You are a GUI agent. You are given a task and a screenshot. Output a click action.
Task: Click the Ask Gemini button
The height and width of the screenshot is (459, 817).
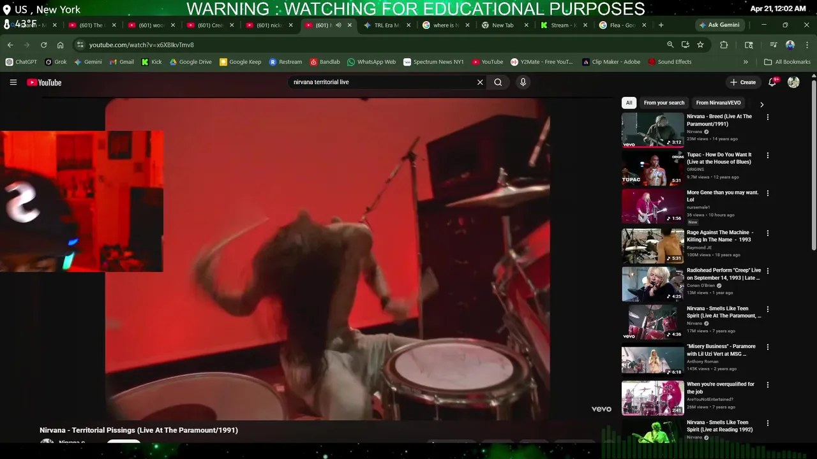(x=719, y=25)
